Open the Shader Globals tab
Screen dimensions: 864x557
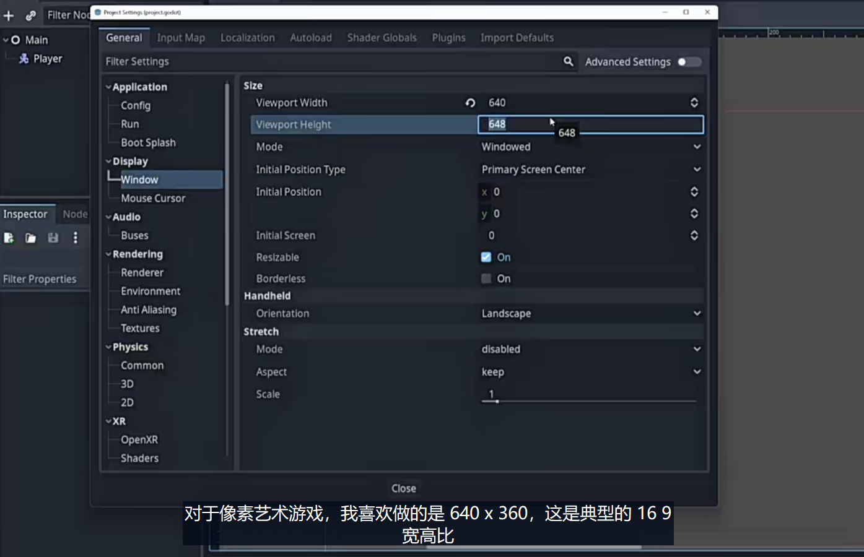click(x=382, y=38)
